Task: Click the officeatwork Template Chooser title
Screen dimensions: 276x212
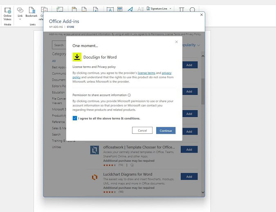Action: [139, 147]
